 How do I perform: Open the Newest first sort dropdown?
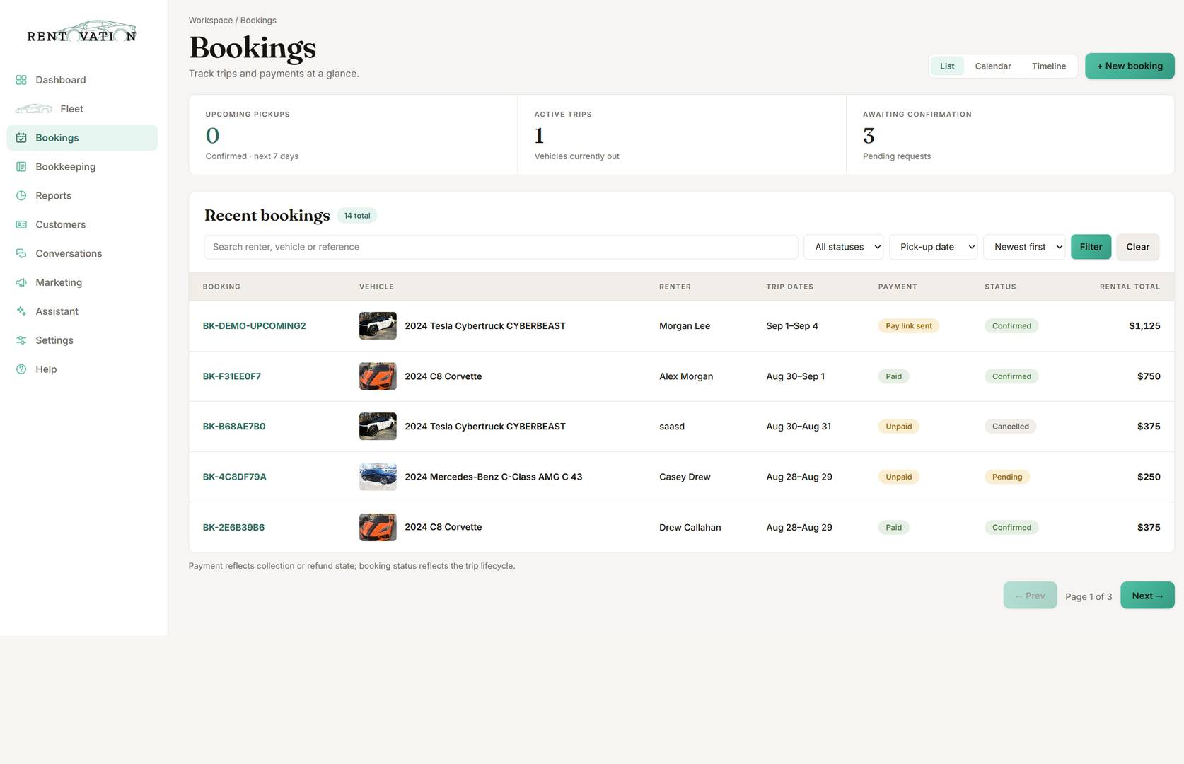pos(1024,247)
